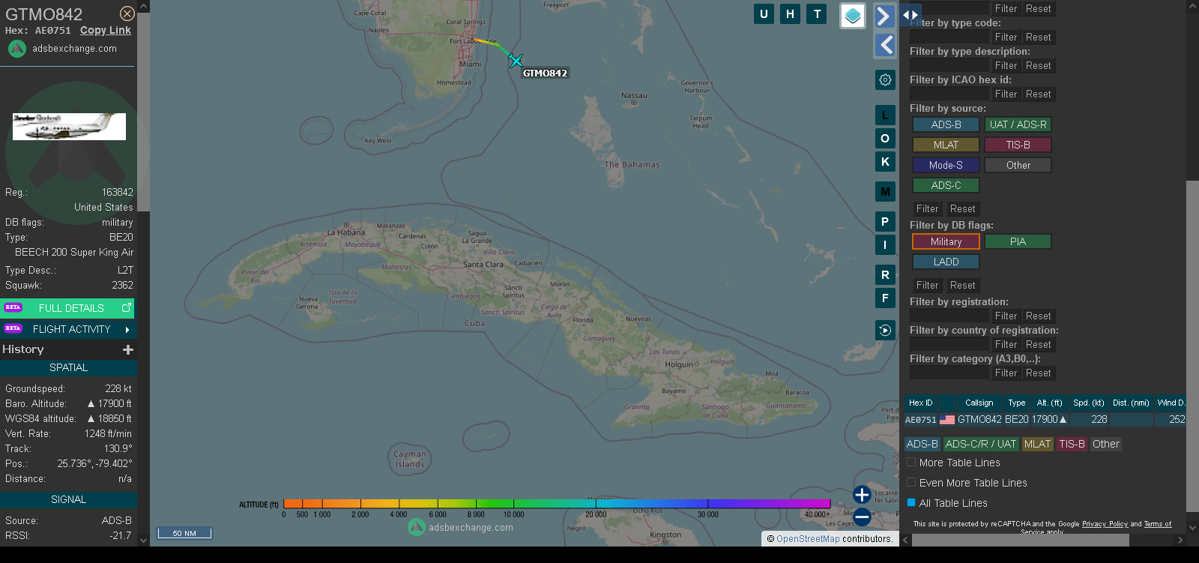
Task: Click the left chevron sidebar button
Action: click(x=885, y=45)
